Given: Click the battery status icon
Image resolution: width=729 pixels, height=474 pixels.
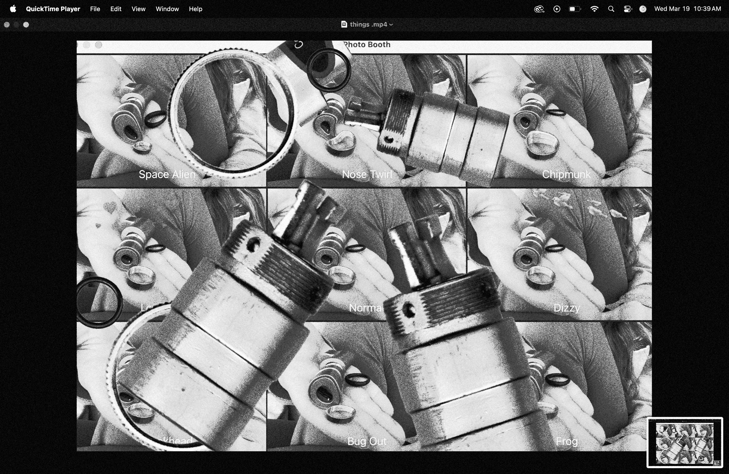Looking at the screenshot, I should (x=574, y=9).
